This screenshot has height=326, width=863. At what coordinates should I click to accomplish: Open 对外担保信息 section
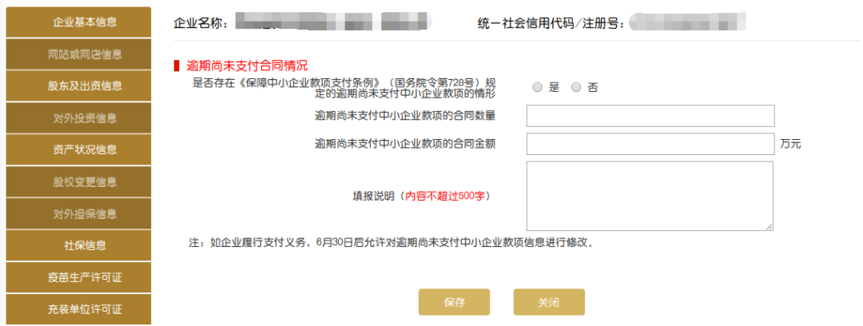pyautogui.click(x=78, y=213)
